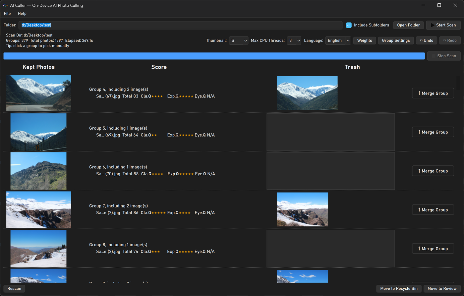Screen dimensions: 464x296
Task: Click the text 'Group 6, including 1 image(s)'
Action: 118,167
